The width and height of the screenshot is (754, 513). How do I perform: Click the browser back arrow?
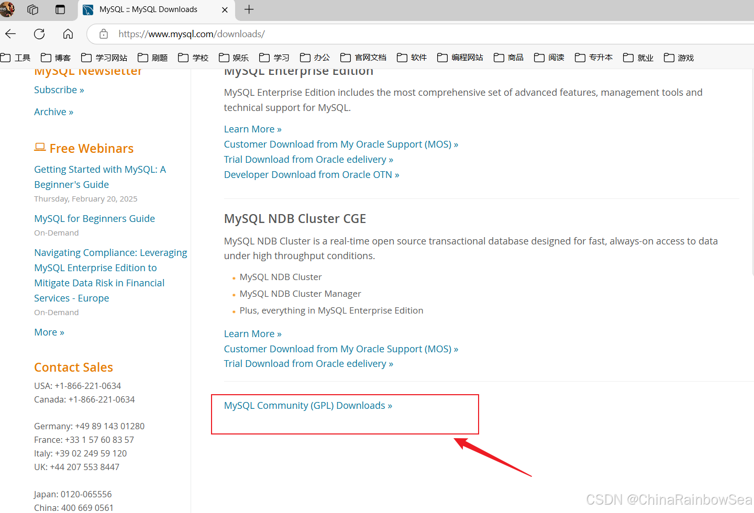[10, 34]
